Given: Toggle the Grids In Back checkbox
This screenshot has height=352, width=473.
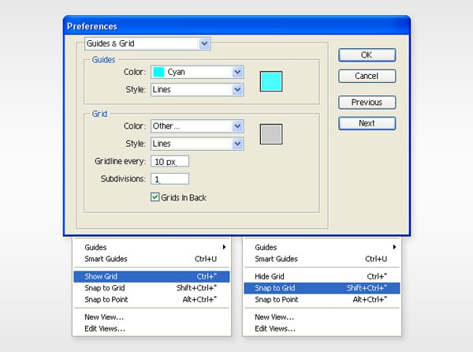Looking at the screenshot, I should tap(155, 197).
